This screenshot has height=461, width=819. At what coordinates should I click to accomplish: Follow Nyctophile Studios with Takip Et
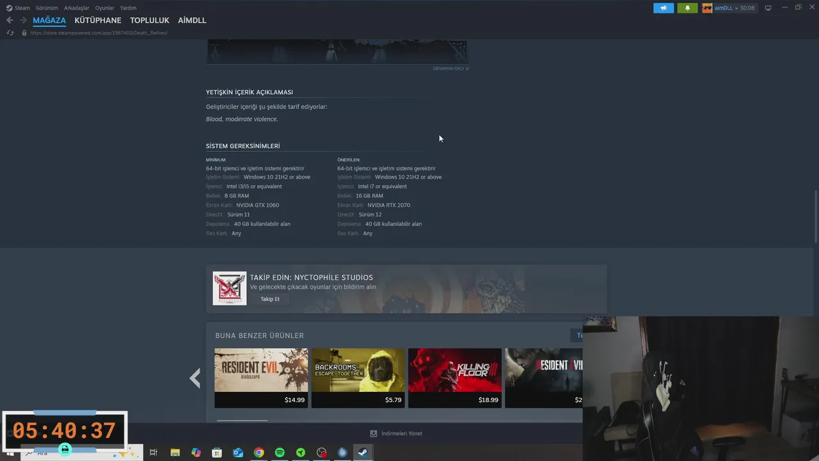click(270, 299)
